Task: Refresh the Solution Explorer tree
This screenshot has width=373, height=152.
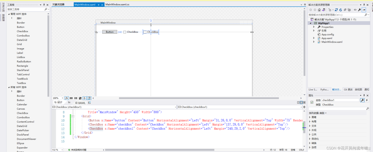Action: click(x=341, y=10)
